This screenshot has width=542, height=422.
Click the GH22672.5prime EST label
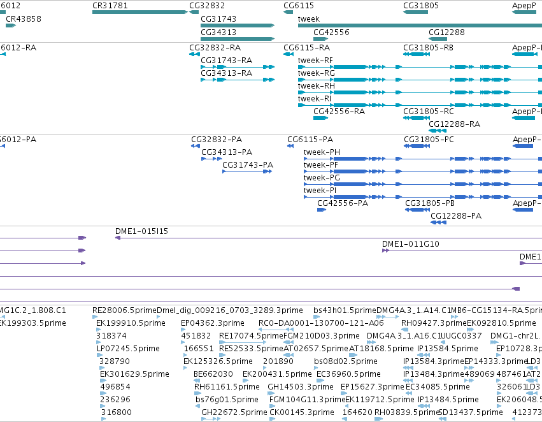[234, 412]
